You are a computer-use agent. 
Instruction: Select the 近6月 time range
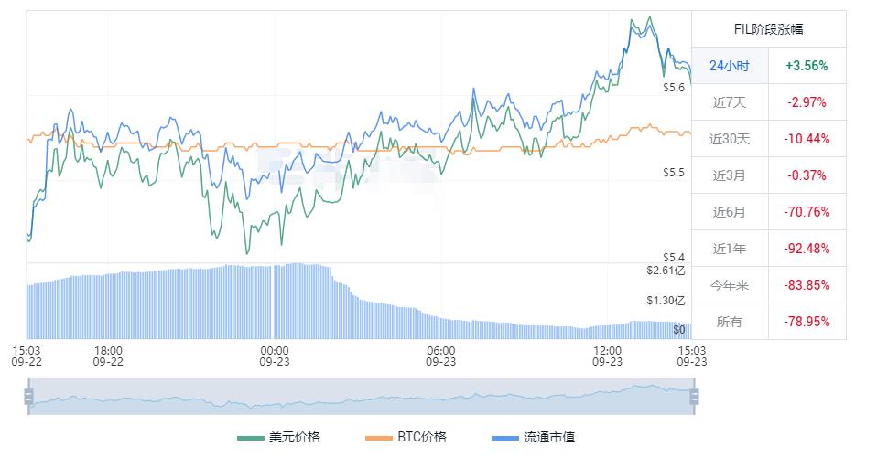point(730,212)
